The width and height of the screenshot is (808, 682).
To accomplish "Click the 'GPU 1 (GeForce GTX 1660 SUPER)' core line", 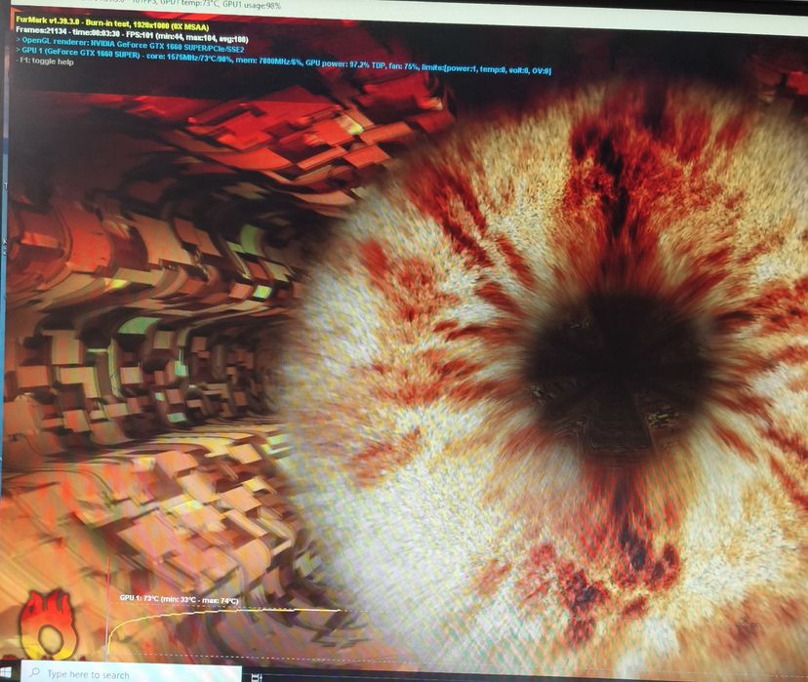I will pyautogui.click(x=283, y=60).
